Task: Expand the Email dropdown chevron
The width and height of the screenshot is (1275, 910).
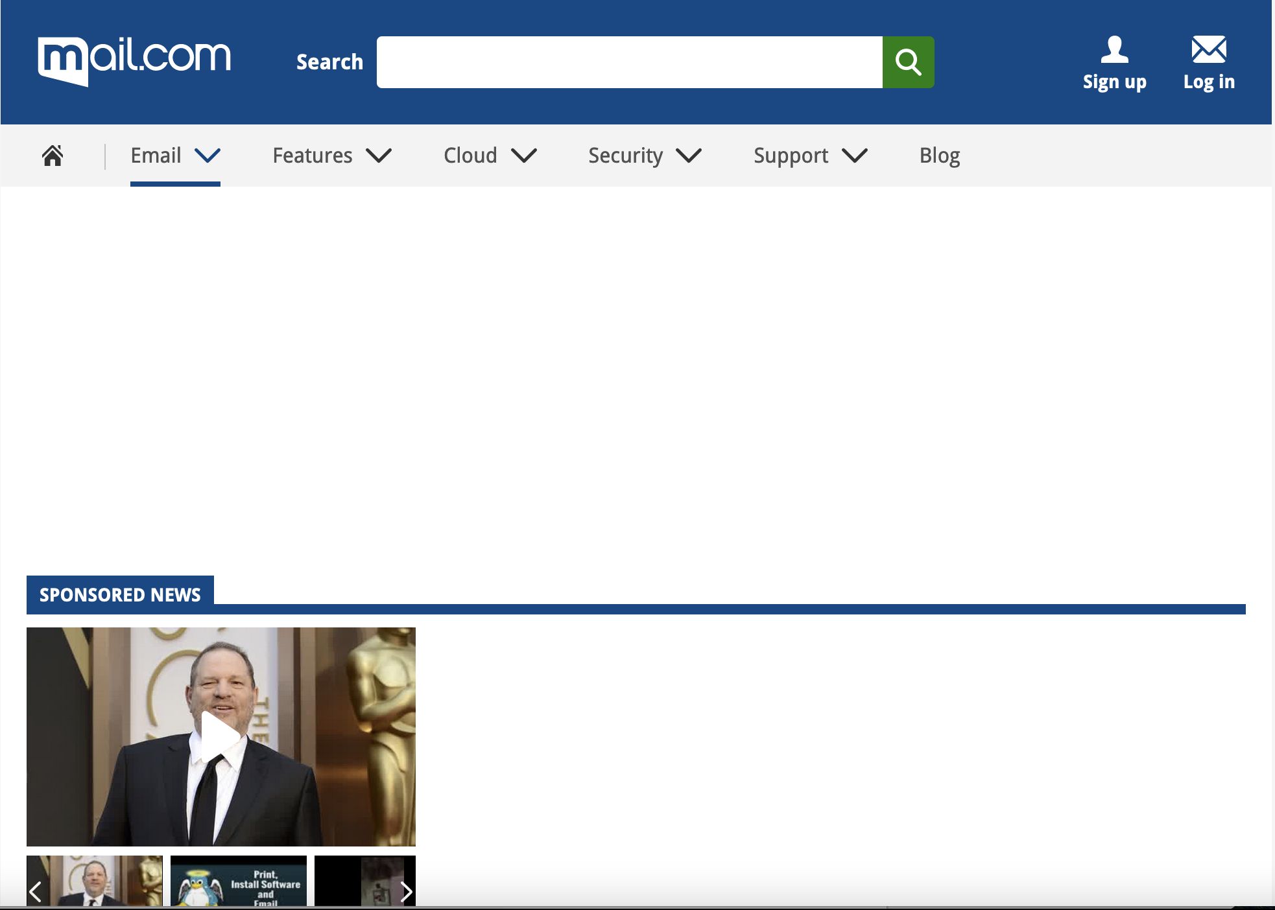Action: (x=208, y=156)
